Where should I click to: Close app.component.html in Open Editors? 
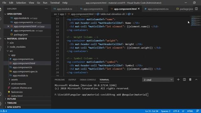[x=8, y=26]
